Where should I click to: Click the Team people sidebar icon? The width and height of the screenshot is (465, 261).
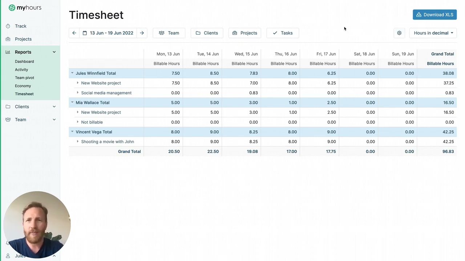point(8,120)
